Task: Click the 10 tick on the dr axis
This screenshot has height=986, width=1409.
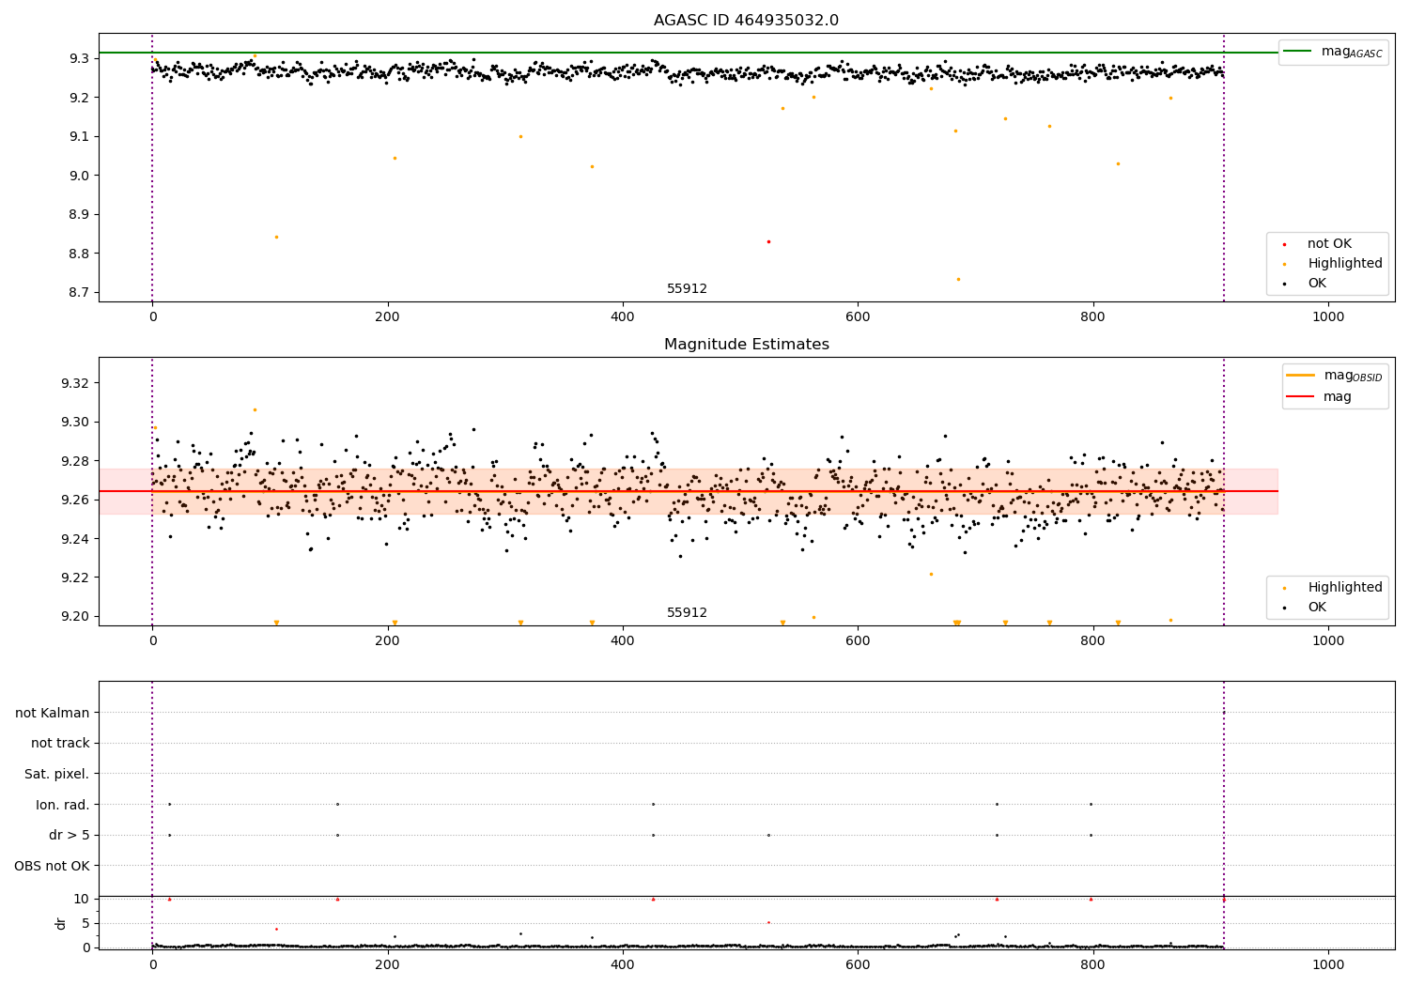Action: [82, 899]
